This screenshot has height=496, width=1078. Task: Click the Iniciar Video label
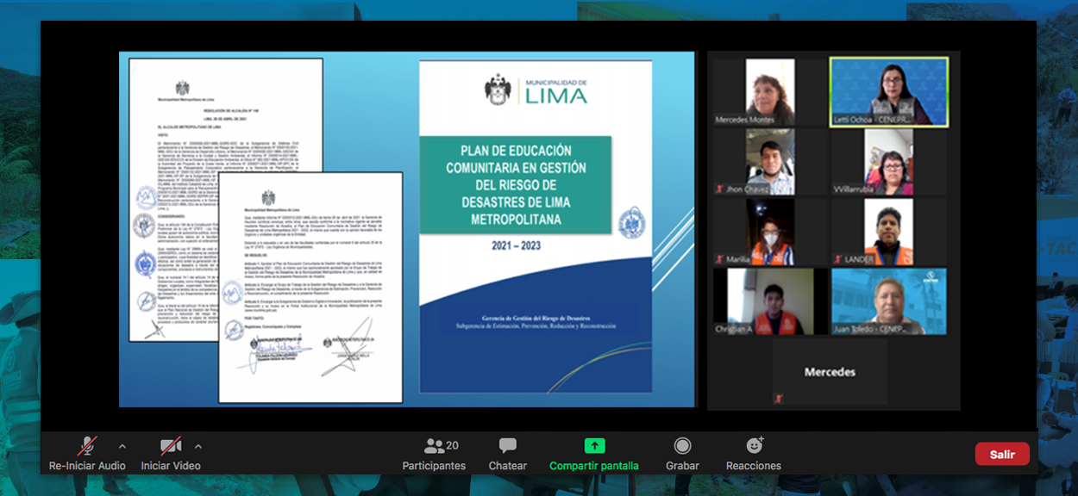tap(171, 466)
